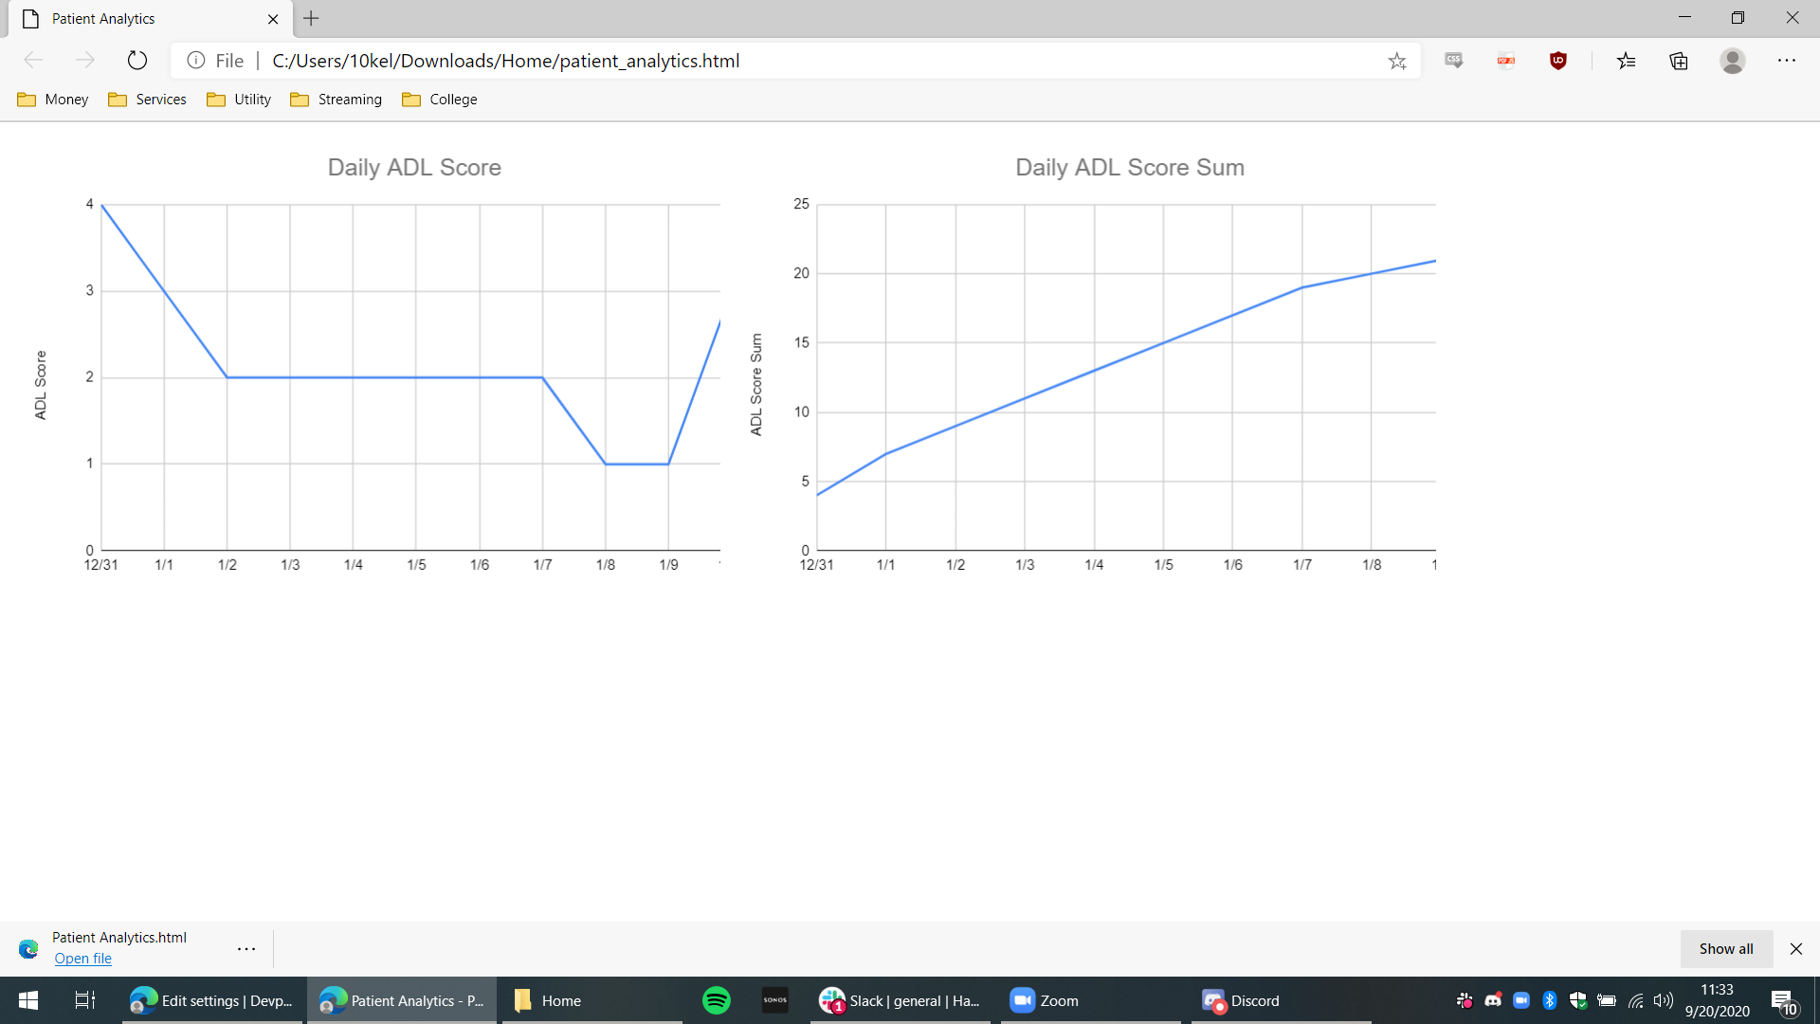
Task: Click the user profile avatar icon
Action: (x=1732, y=61)
